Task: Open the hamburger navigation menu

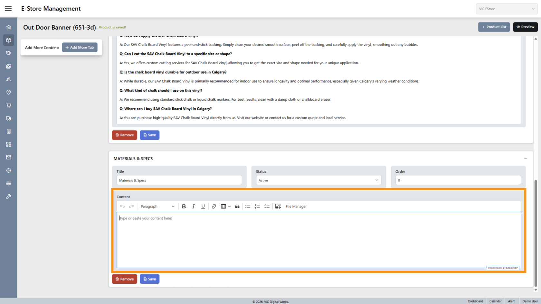Action: (8, 9)
